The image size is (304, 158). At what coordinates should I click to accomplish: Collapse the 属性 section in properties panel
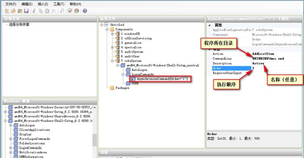pyautogui.click(x=209, y=25)
